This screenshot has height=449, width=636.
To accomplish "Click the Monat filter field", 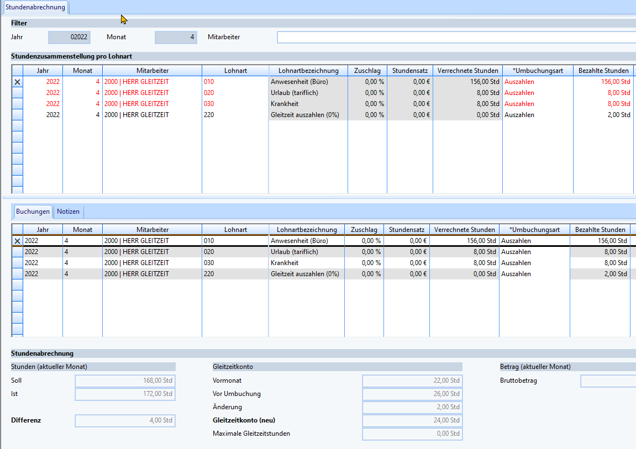I will [176, 38].
